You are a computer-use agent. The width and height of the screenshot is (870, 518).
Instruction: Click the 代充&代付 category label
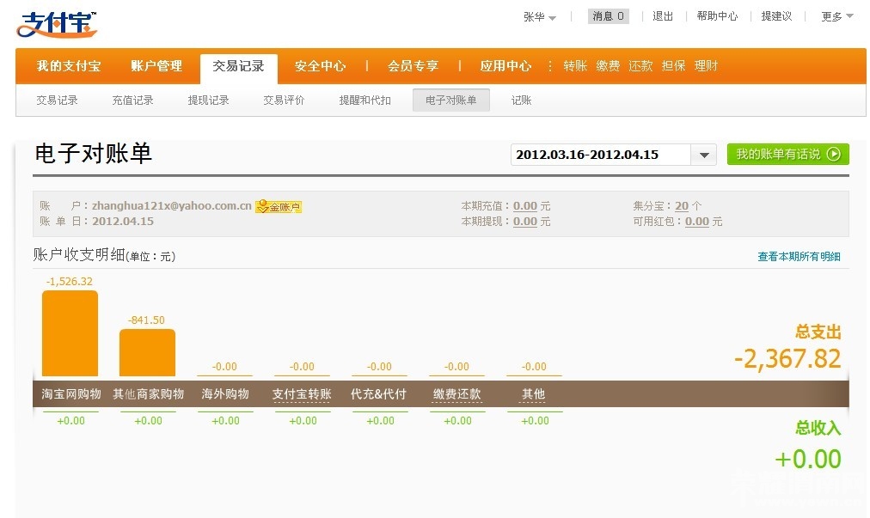click(378, 394)
